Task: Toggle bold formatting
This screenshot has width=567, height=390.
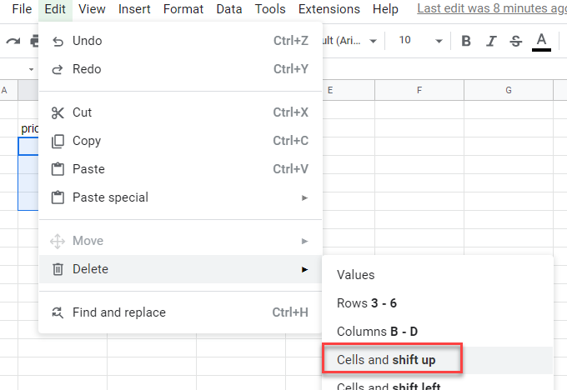Action: (466, 41)
